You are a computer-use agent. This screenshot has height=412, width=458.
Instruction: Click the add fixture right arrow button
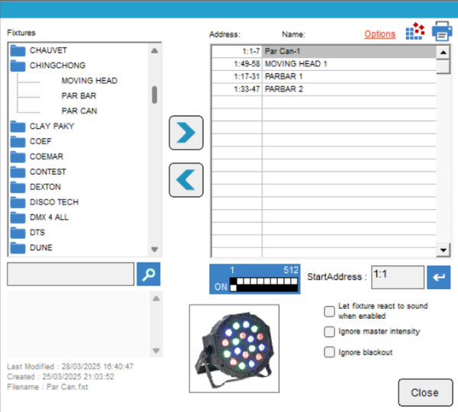(185, 134)
